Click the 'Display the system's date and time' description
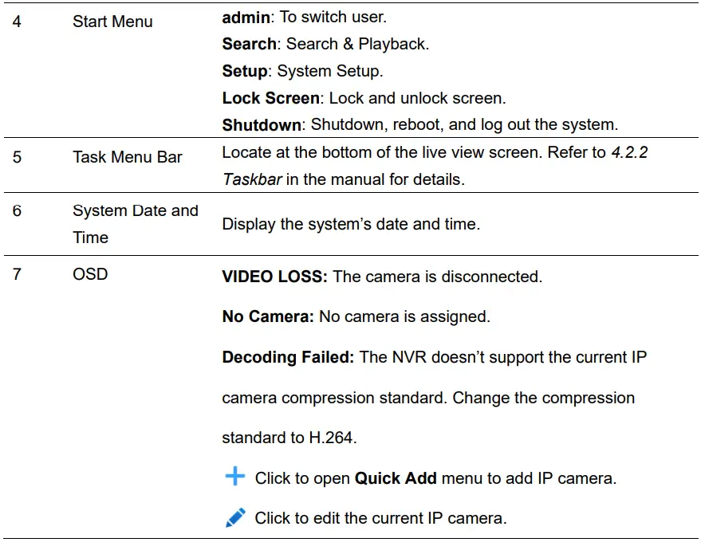701x546 pixels. pos(351,224)
